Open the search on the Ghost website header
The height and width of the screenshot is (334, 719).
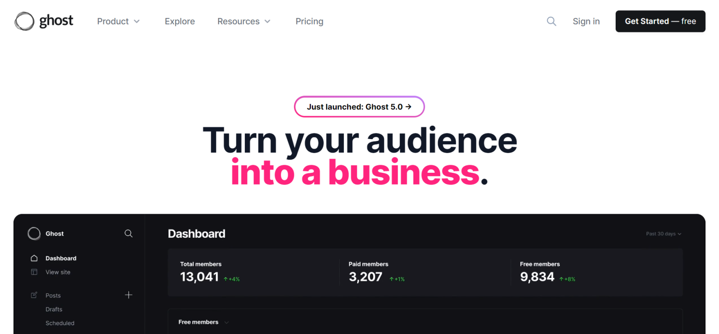click(x=551, y=21)
